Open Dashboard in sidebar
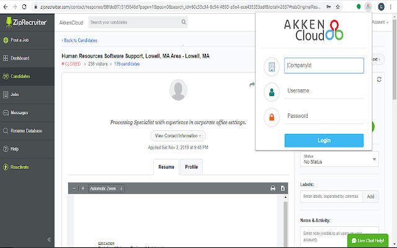 click(x=27, y=58)
